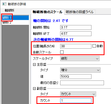Open the 主目盛 タイプ dropdown showing 増分
The image size is (111, 104).
pyautogui.click(x=80, y=70)
